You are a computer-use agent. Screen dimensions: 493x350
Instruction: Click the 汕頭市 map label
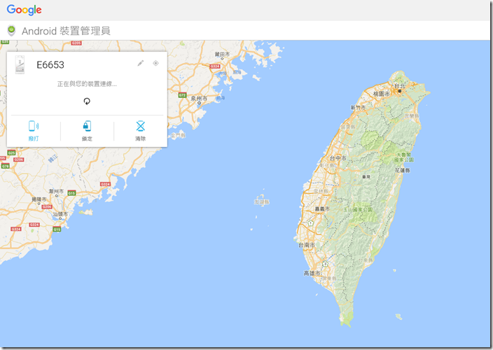(x=60, y=214)
